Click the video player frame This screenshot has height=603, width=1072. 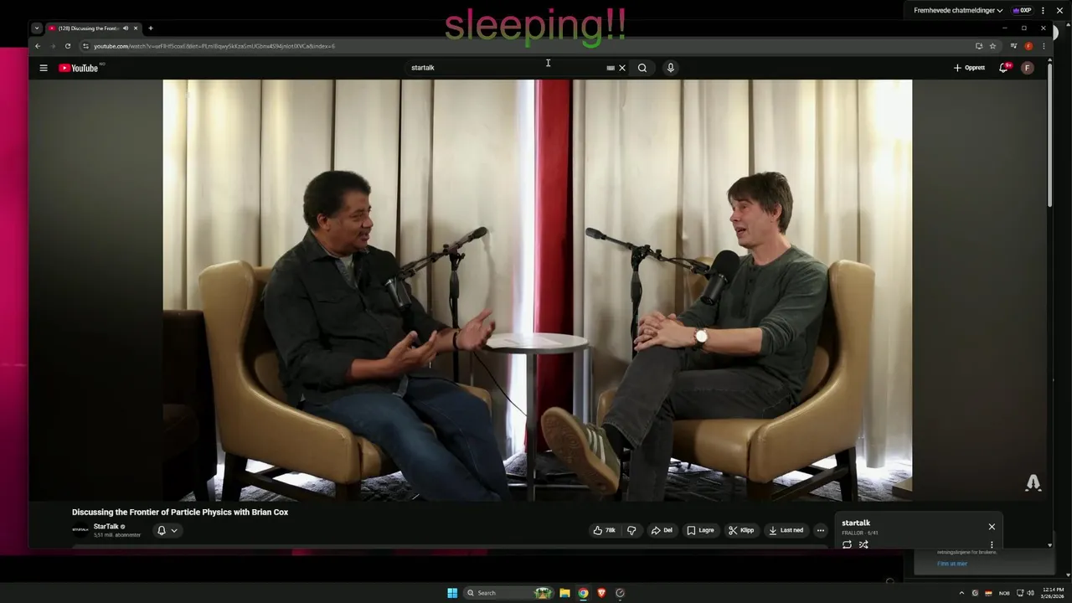tap(537, 290)
